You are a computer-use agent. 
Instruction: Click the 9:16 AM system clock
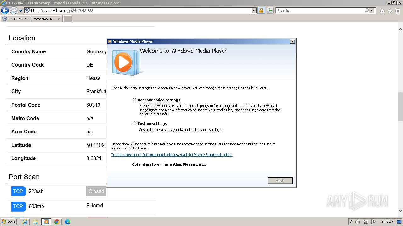click(x=387, y=222)
